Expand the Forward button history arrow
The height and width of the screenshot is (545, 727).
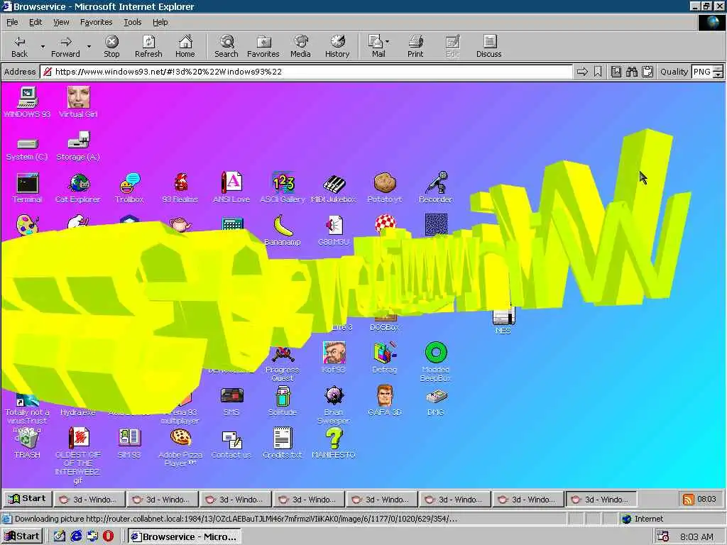(x=89, y=46)
